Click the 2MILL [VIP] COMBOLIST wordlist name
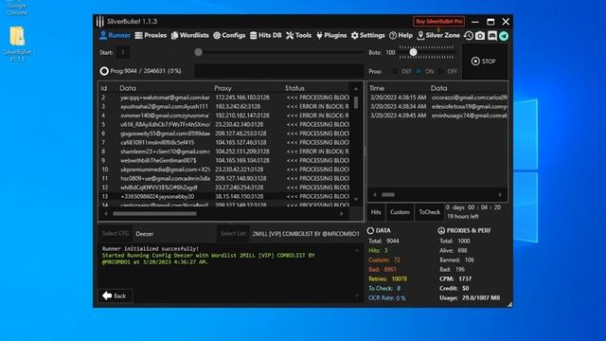 (306, 234)
